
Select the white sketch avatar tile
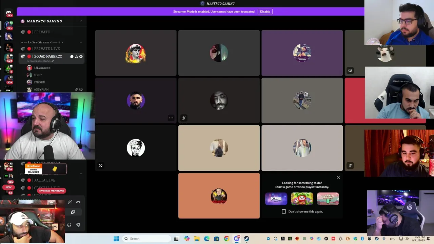[136, 148]
